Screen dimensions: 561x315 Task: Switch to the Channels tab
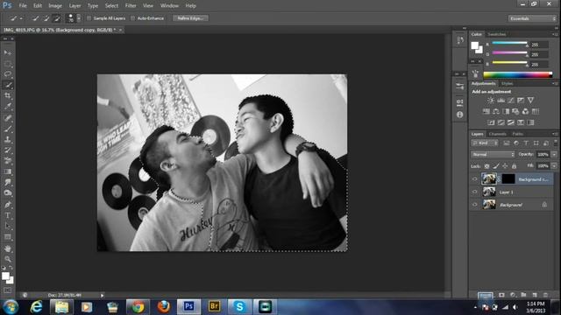click(498, 134)
